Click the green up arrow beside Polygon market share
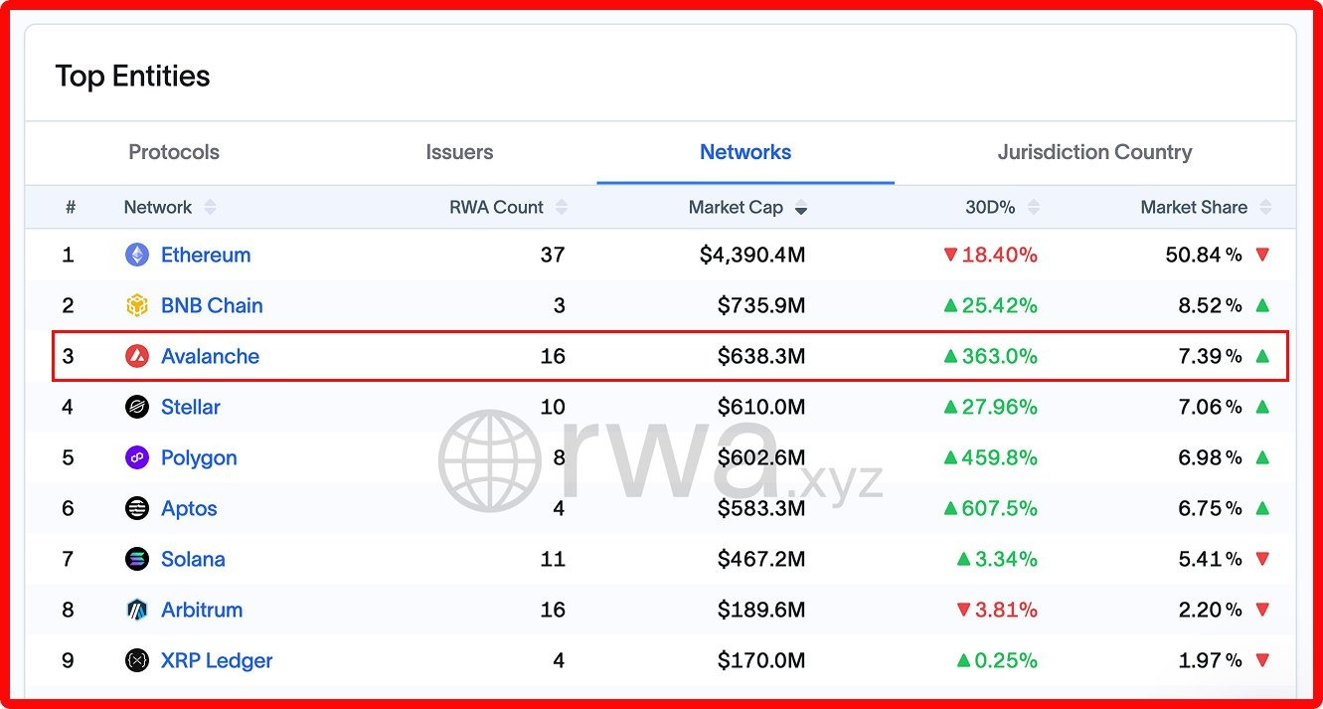The width and height of the screenshot is (1323, 709). coord(1262,457)
